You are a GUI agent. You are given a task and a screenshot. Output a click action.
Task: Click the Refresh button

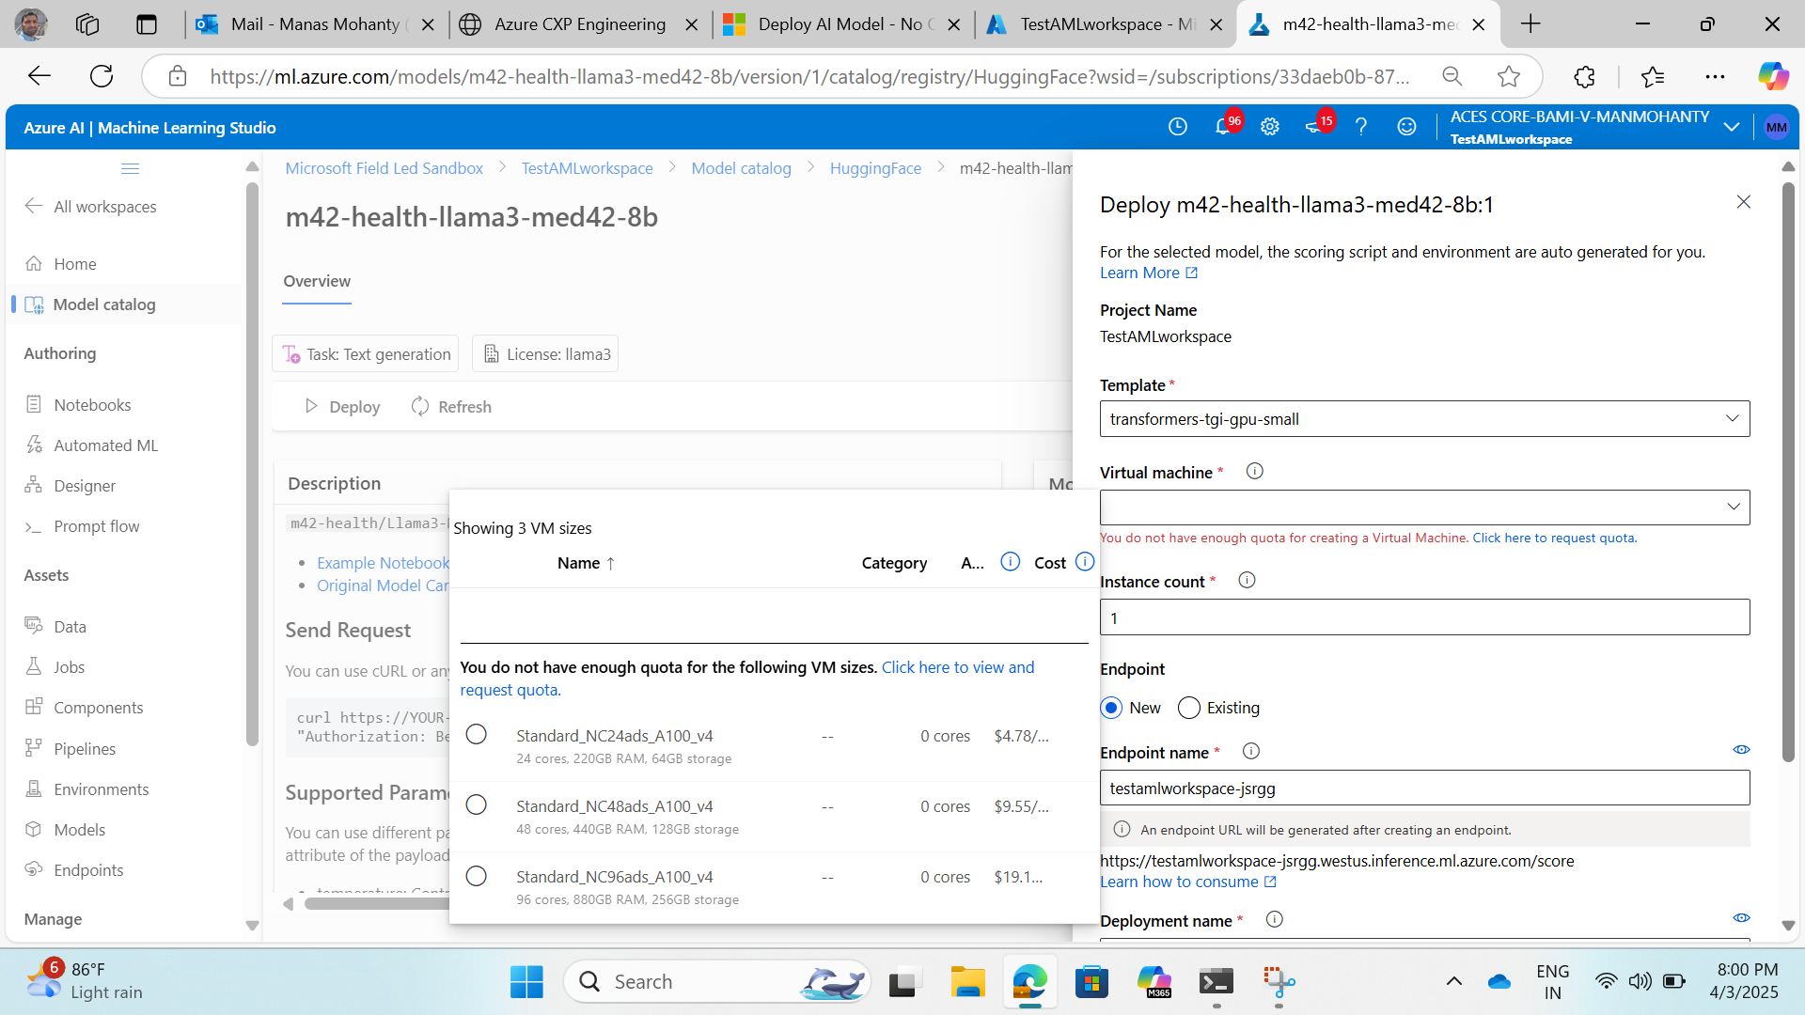[x=451, y=407]
